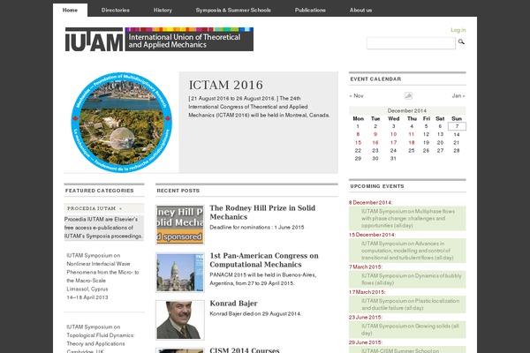530x353 pixels.
Task: Select December 15 in calendar
Action: pos(358,143)
